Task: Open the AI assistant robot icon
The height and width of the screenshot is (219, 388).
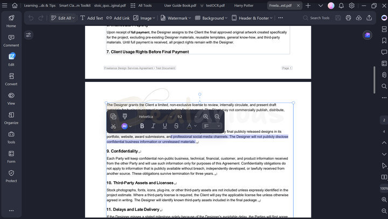Action: click(x=384, y=18)
